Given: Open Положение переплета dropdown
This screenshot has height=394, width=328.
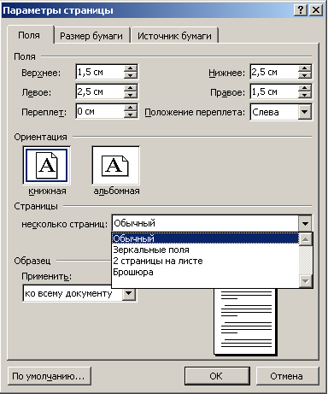Looking at the screenshot, I should pos(304,112).
